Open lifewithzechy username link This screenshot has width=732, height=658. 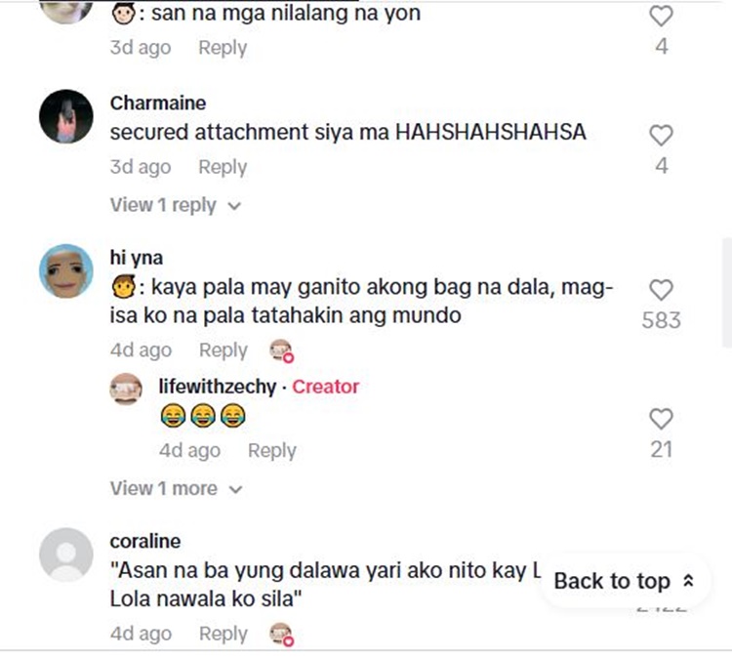pyautogui.click(x=218, y=387)
